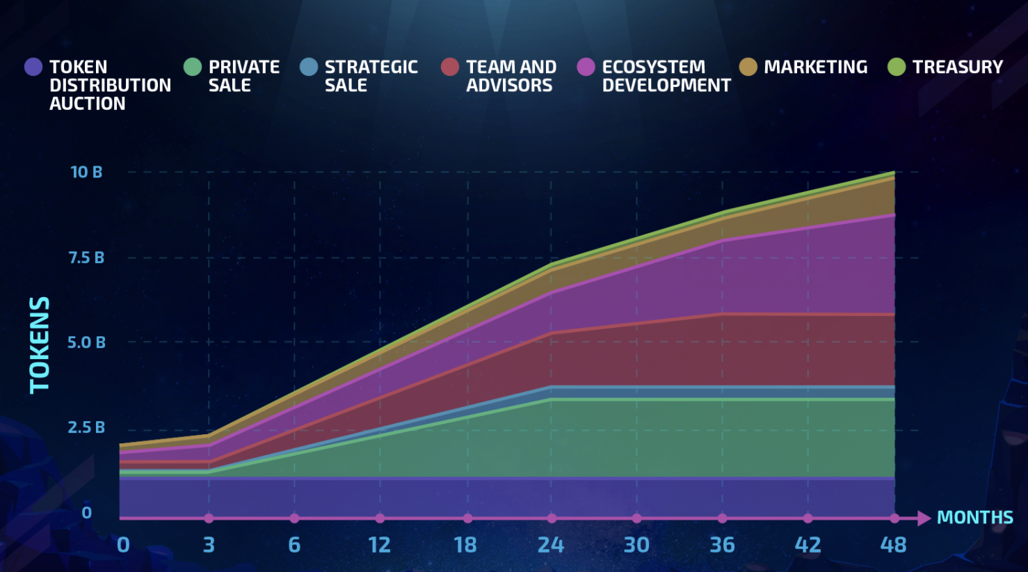Select the month 24 axis marker
The width and height of the screenshot is (1028, 572).
pyautogui.click(x=552, y=518)
